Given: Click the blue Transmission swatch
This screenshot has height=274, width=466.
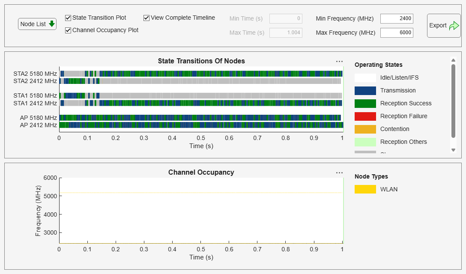Looking at the screenshot, I should (x=365, y=91).
